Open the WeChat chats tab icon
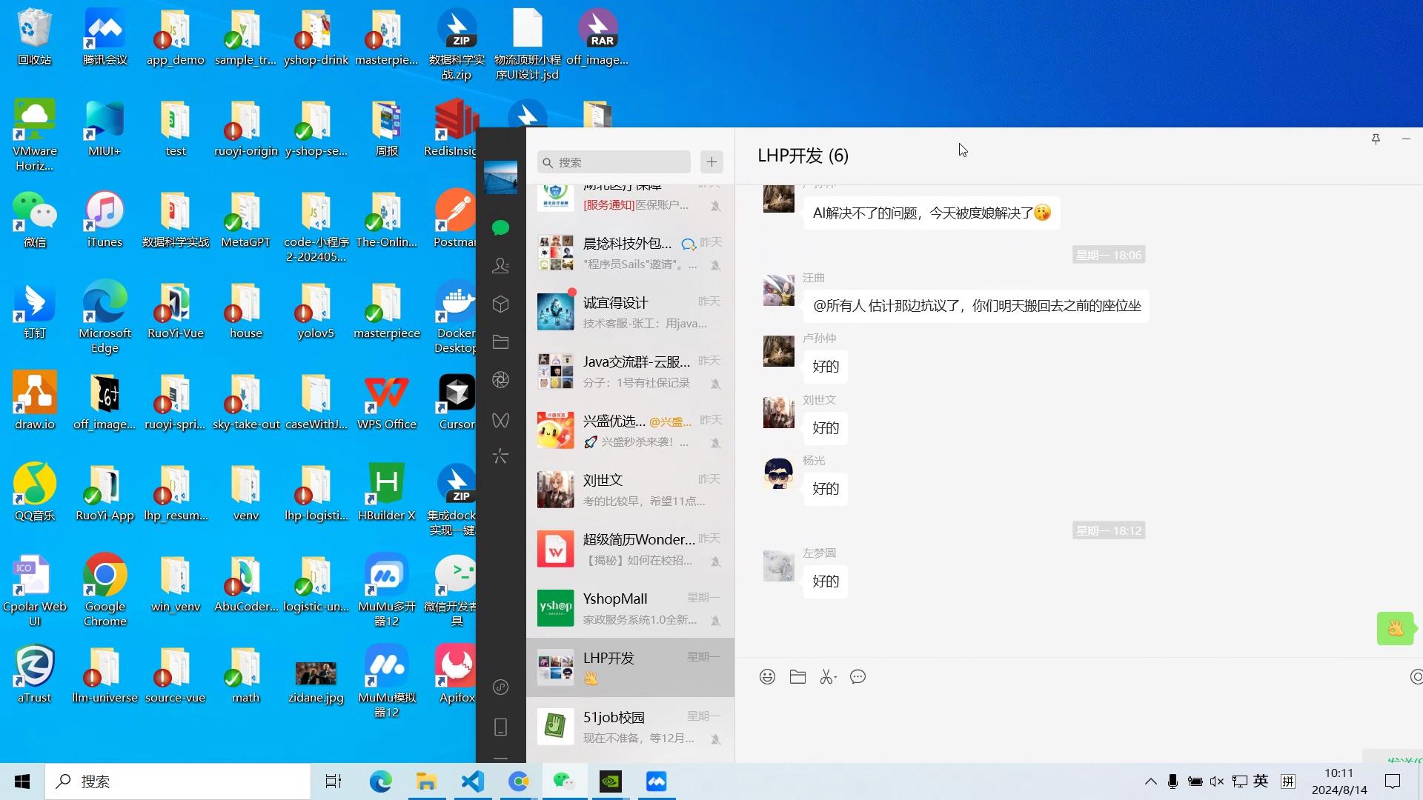The image size is (1423, 800). tap(500, 227)
